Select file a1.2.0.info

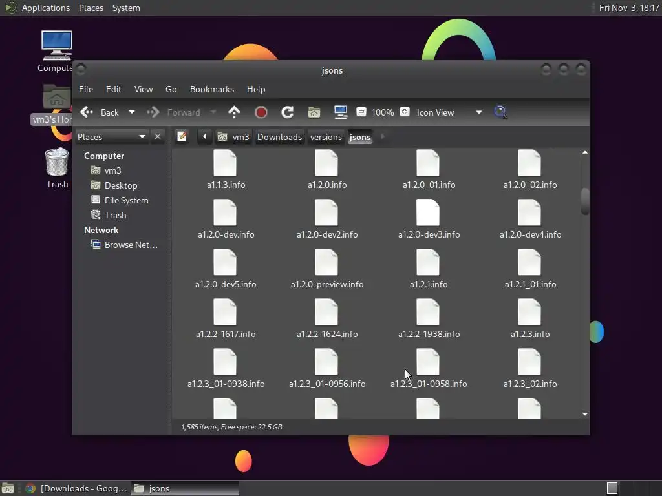click(326, 170)
